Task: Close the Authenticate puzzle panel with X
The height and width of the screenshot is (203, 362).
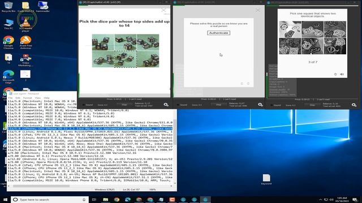Action: 258,10
